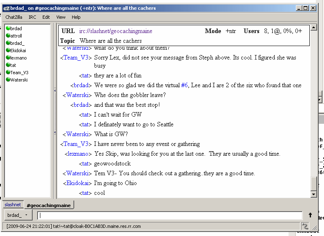Switch to the slashnet tab

(x=13, y=205)
